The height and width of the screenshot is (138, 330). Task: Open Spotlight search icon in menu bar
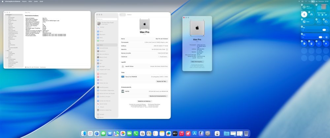coord(309,1)
